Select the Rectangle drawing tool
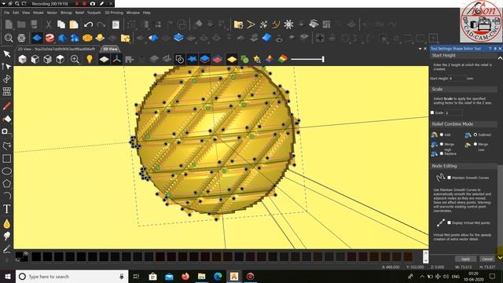The height and width of the screenshot is (283, 503). (7, 159)
